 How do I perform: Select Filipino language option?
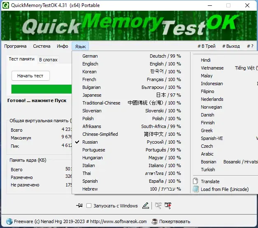click(225, 91)
